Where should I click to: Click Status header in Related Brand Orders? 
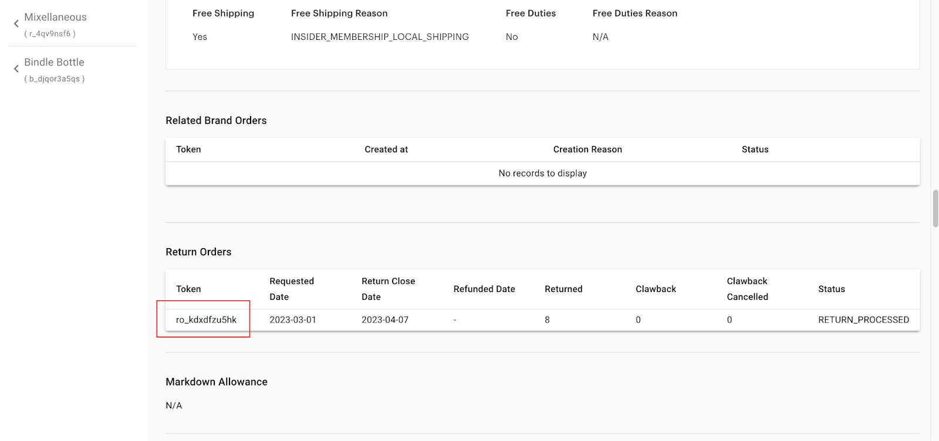click(x=755, y=150)
